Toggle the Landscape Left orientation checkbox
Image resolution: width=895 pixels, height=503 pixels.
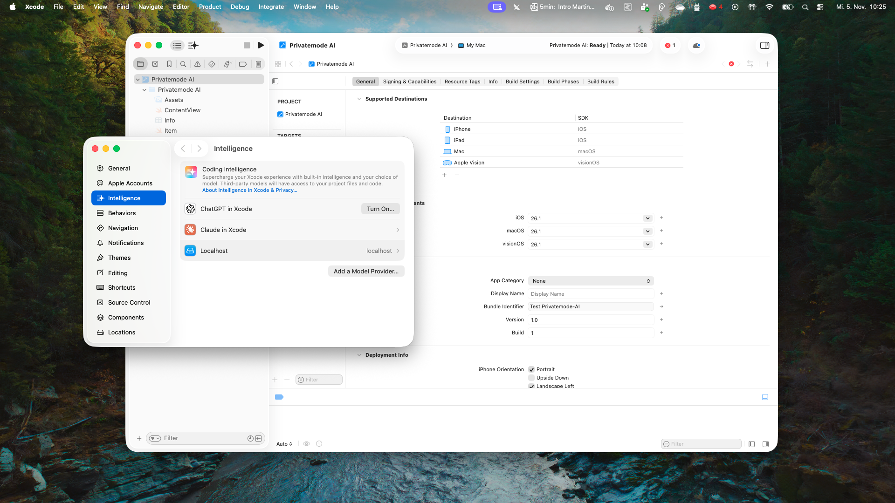click(x=531, y=386)
